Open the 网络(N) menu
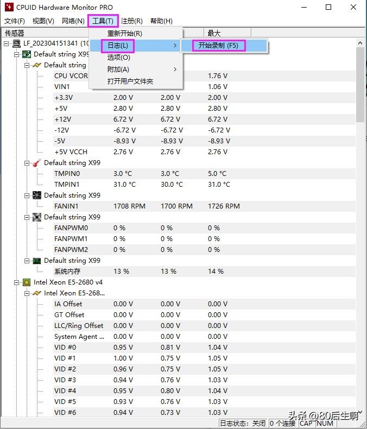 (73, 21)
